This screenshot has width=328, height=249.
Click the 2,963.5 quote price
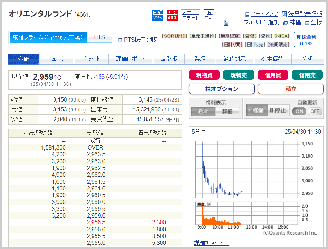[x=96, y=154]
